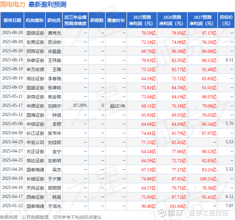Click 长城证券 institution cell
This screenshot has height=220, width=235.
[x=35, y=179]
